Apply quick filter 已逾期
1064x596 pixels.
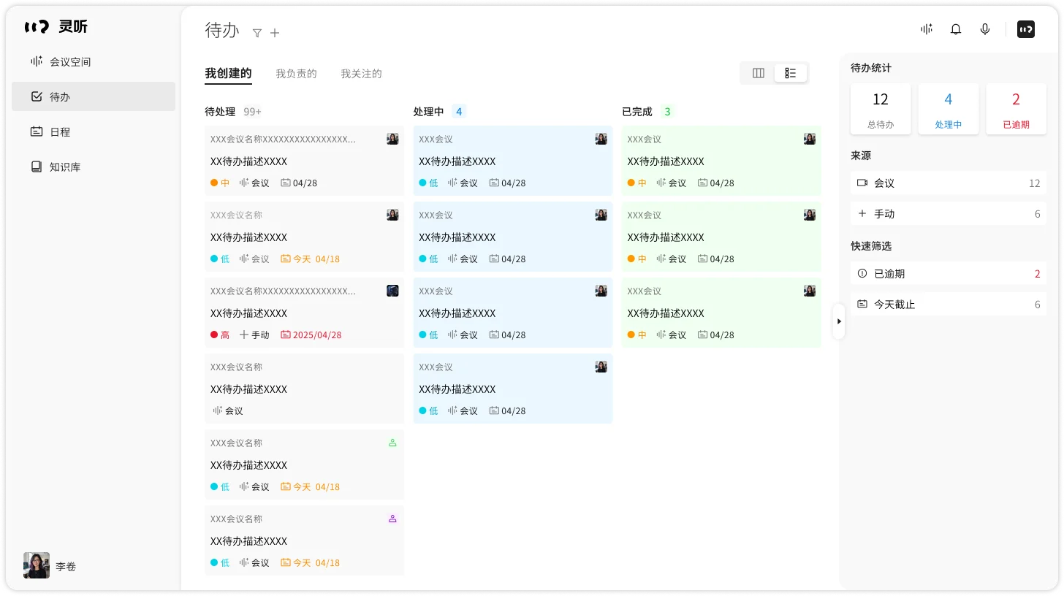click(949, 274)
